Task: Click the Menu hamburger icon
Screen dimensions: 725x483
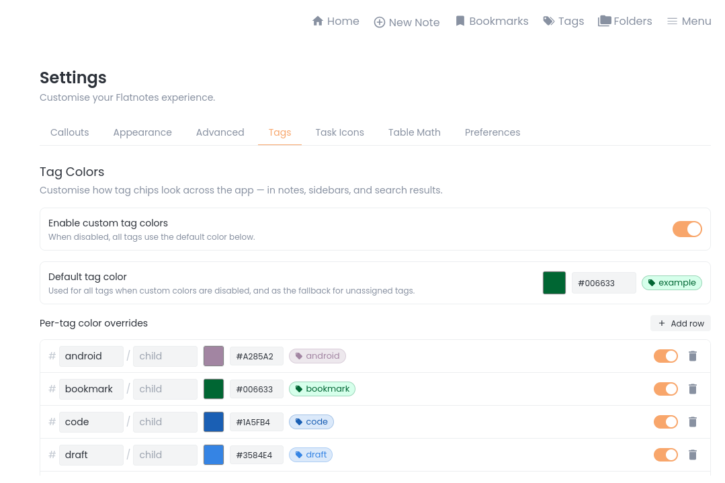Action: (672, 21)
